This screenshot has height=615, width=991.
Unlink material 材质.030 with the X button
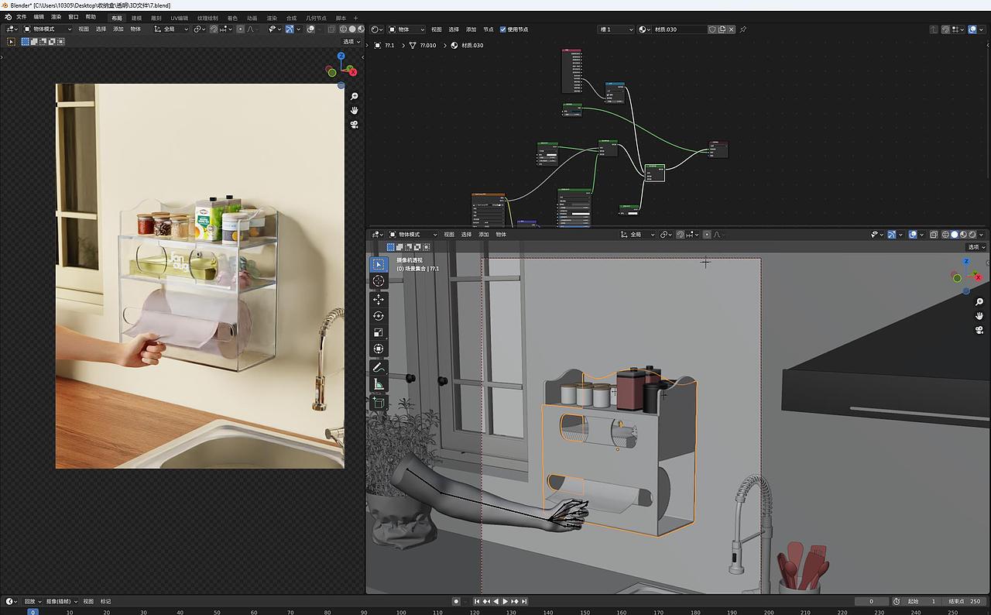pos(731,29)
